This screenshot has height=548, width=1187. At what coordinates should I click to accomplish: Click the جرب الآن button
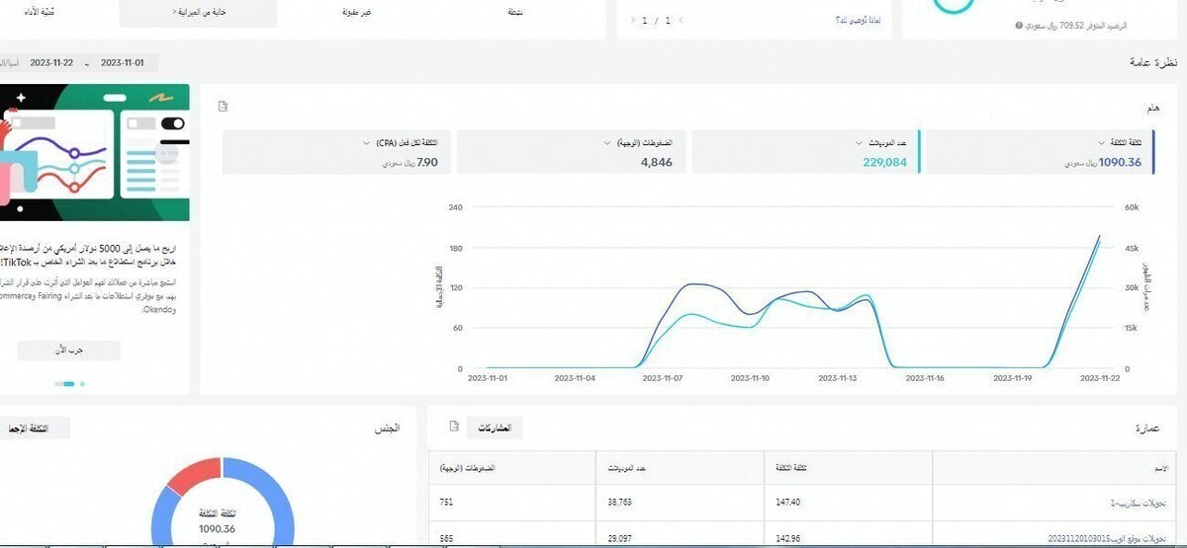point(69,351)
